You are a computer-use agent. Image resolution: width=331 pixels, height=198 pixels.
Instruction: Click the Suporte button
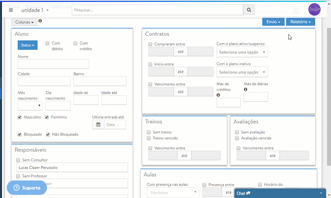[27, 188]
